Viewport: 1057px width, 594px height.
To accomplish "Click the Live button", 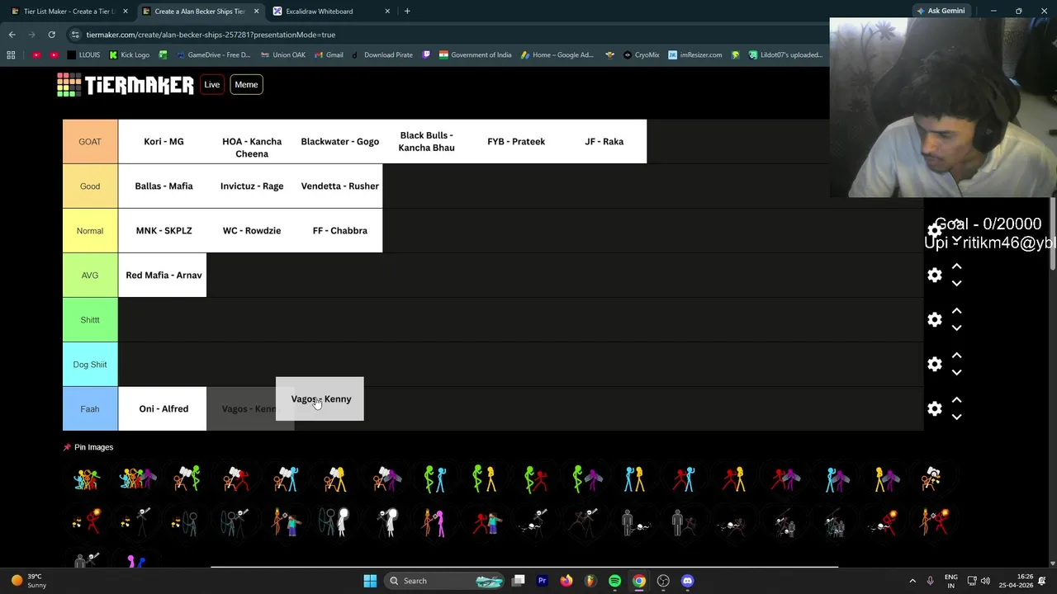I will pyautogui.click(x=212, y=84).
